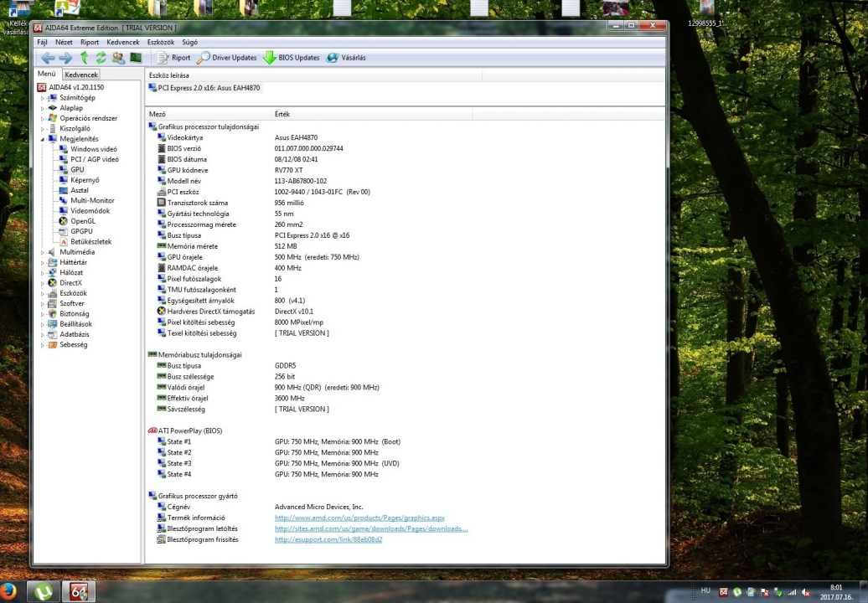Open the Illesztőprogram letöltés link

click(371, 529)
